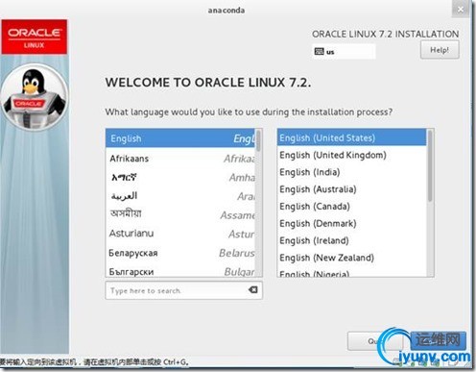476x372 pixels.
Task: Choose English (Australia) locale
Action: pyautogui.click(x=352, y=189)
